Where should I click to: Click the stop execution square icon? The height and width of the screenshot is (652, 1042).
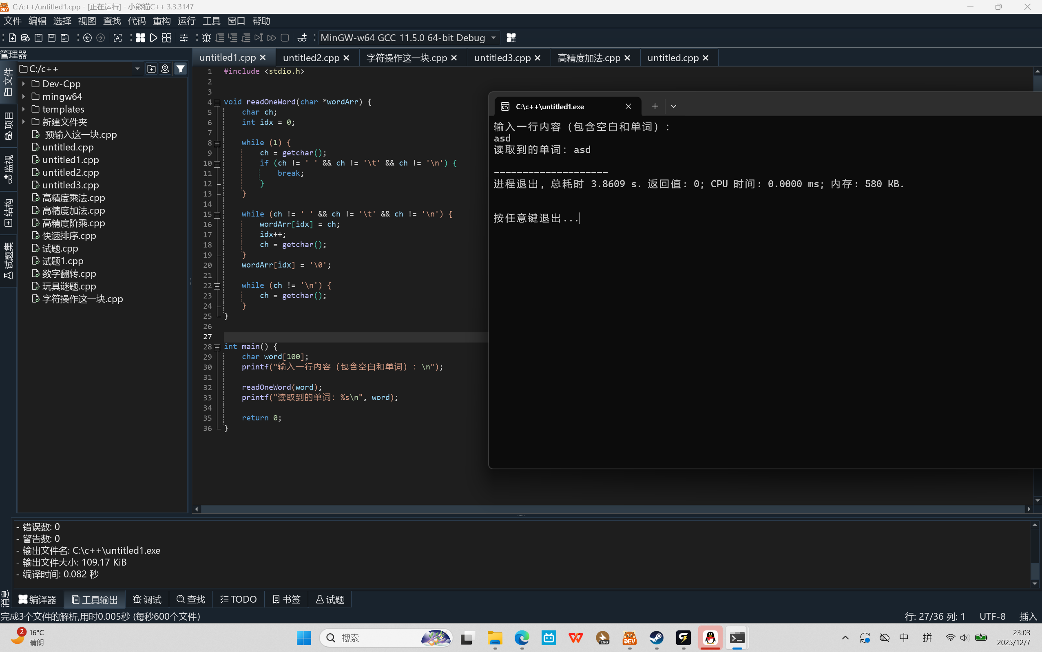point(285,38)
